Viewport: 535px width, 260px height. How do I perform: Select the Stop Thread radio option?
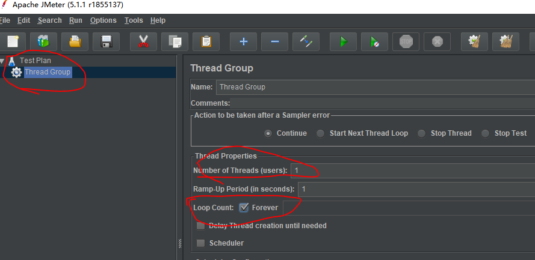[422, 133]
